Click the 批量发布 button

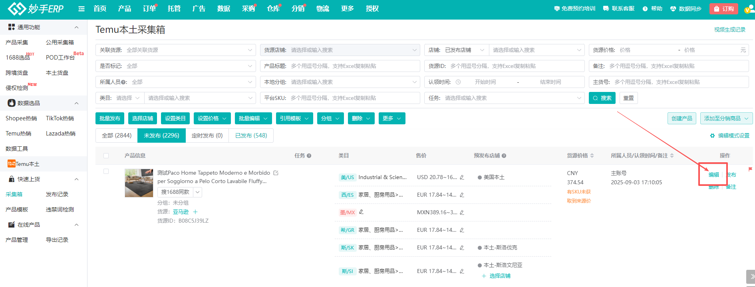[110, 118]
